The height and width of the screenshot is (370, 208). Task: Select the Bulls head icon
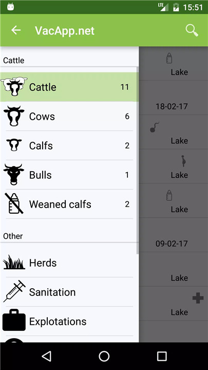pos(14,175)
